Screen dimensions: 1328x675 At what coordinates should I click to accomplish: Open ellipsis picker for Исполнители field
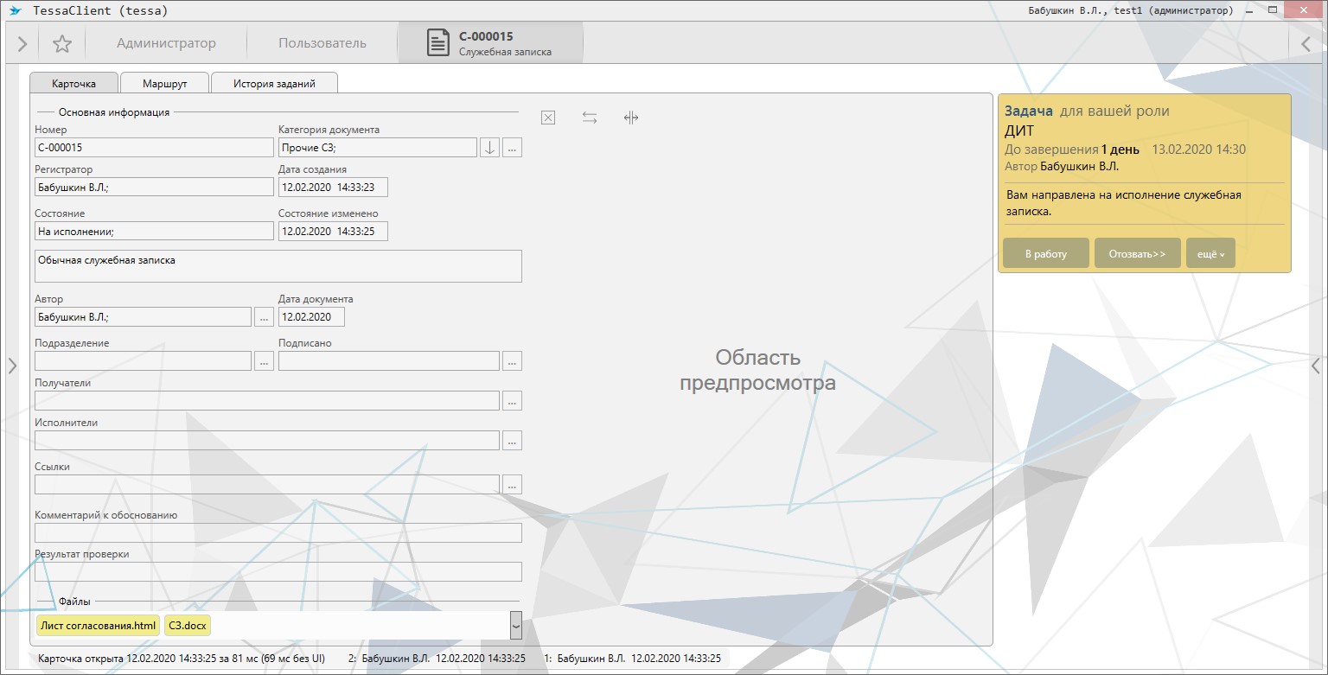[512, 441]
